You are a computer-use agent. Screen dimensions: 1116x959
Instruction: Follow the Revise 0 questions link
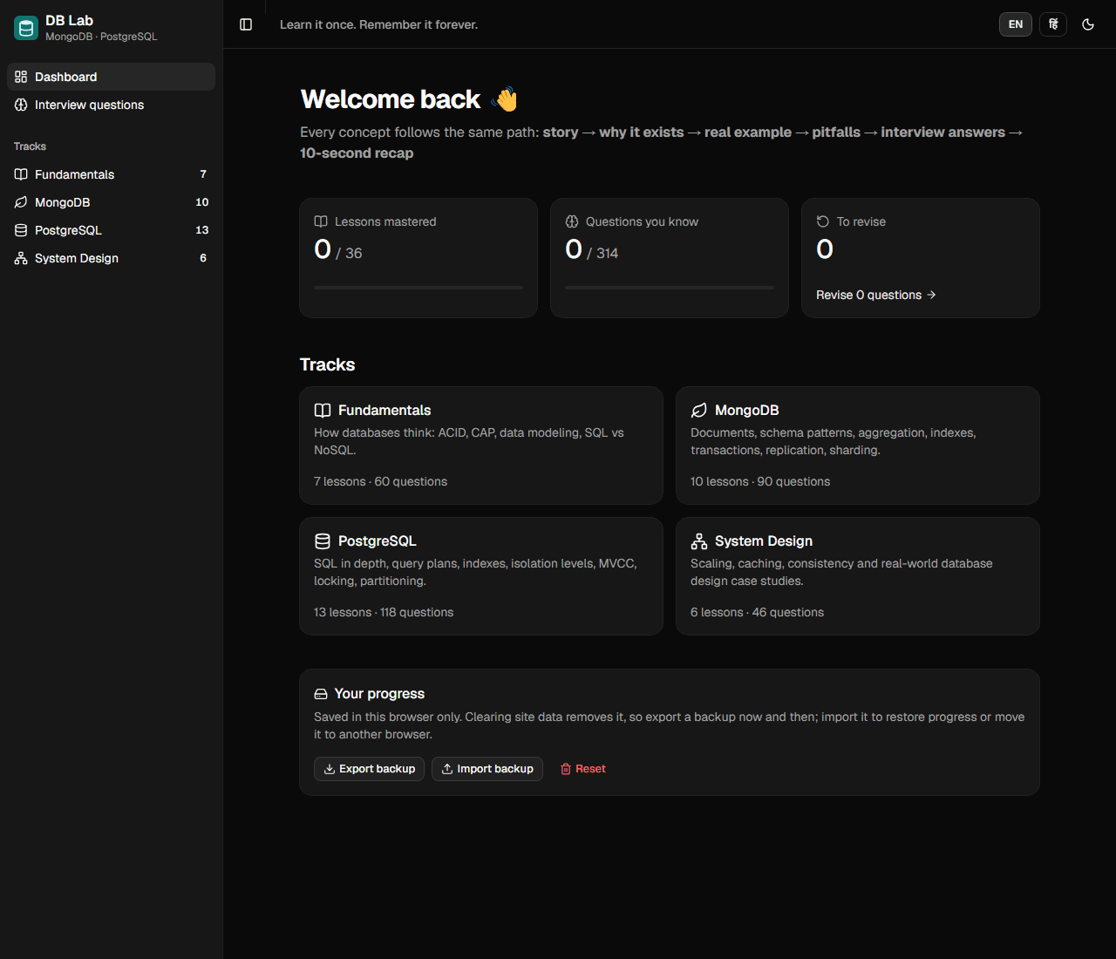[x=876, y=295]
